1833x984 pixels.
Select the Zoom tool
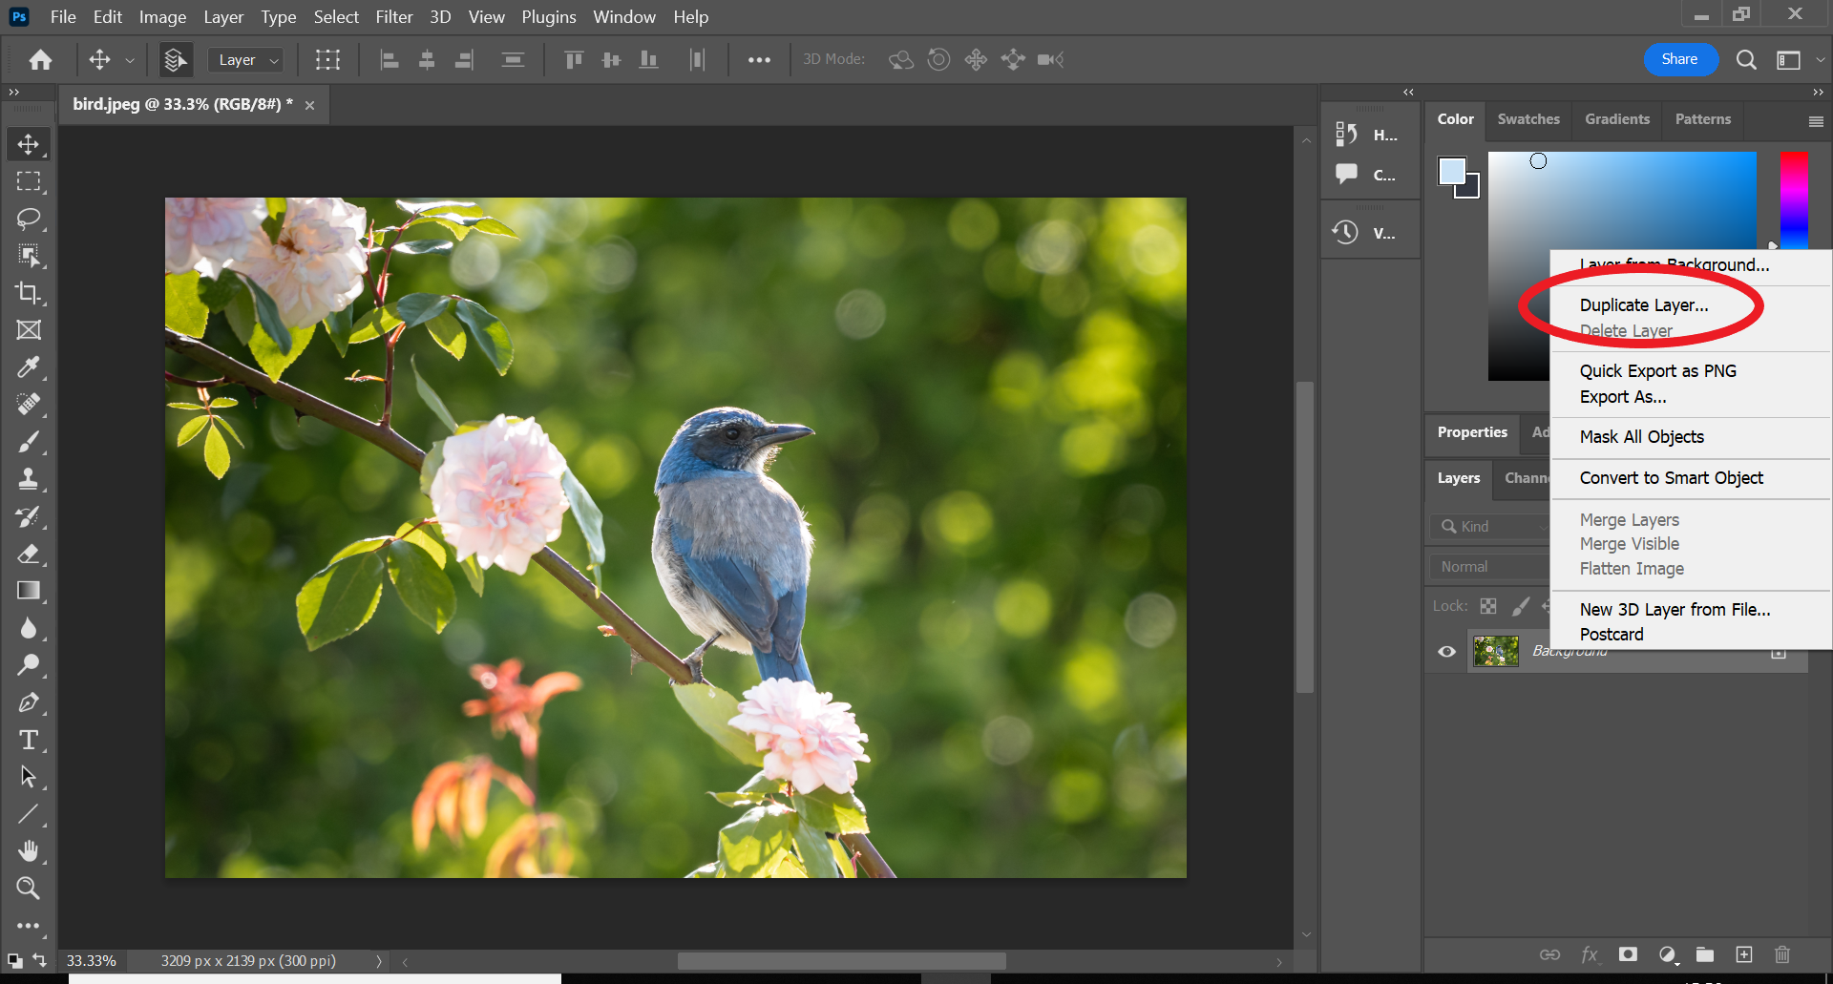coord(29,889)
